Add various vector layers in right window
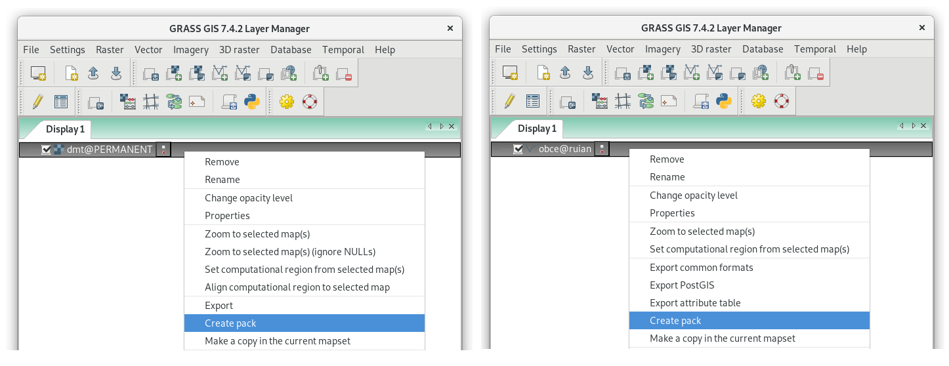The height and width of the screenshot is (366, 949). [714, 73]
